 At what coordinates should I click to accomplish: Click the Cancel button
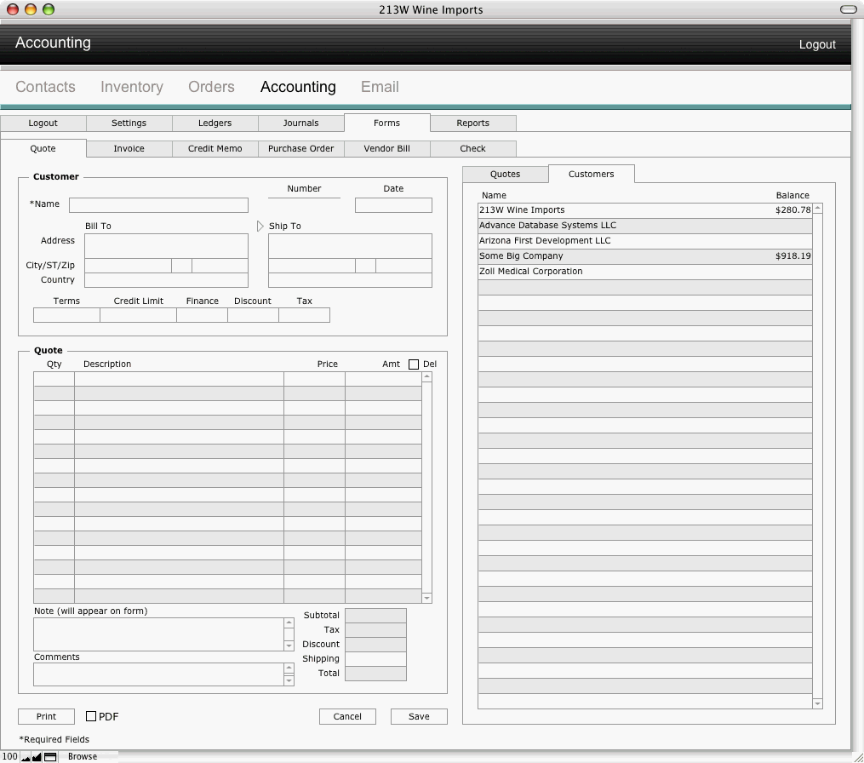(347, 716)
